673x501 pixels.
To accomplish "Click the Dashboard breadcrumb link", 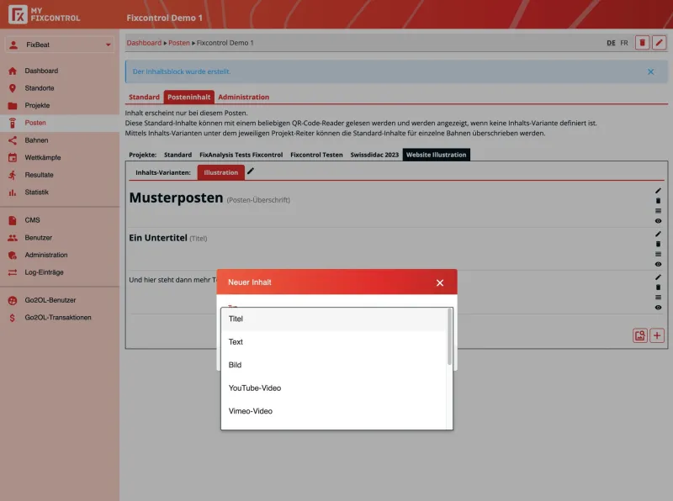I will click(x=144, y=43).
